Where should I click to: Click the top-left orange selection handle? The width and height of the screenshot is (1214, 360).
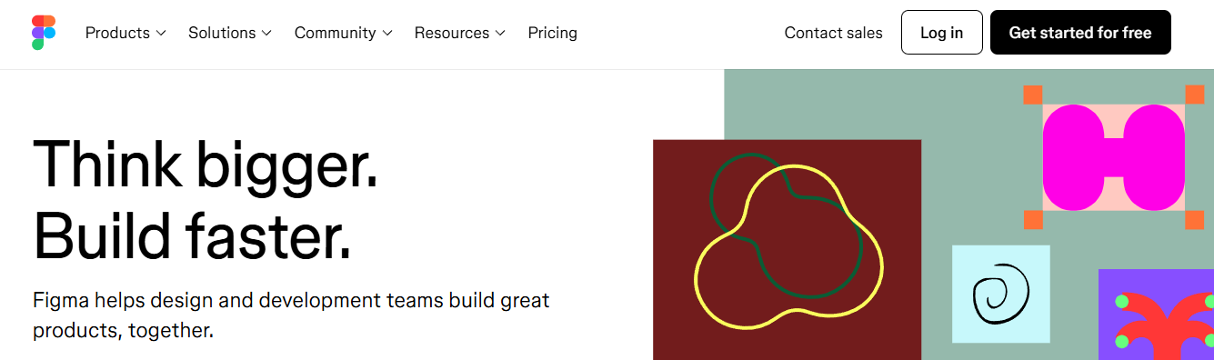tap(1033, 95)
